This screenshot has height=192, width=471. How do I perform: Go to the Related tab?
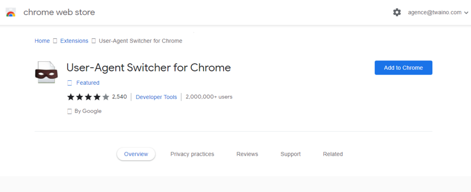pyautogui.click(x=333, y=154)
